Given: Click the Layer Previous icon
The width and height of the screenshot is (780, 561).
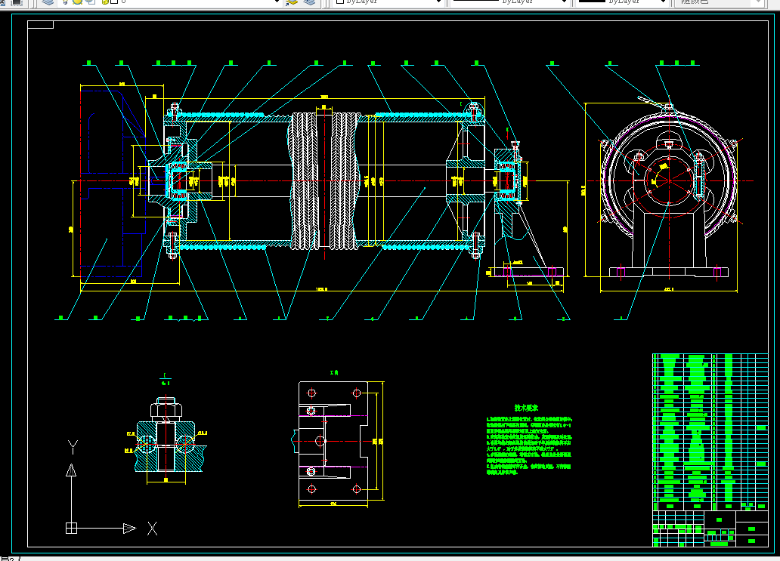Looking at the screenshot, I should 309,2.
